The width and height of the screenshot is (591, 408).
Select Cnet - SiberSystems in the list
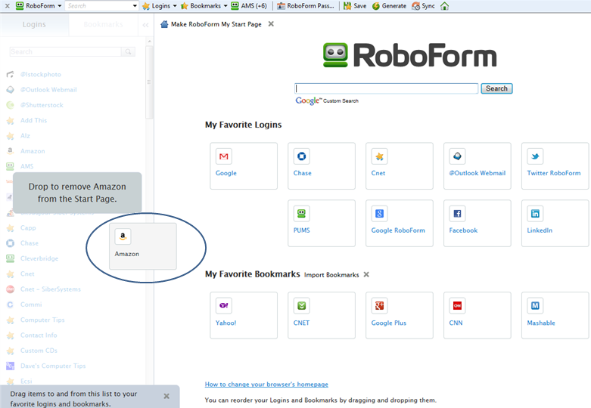pos(51,289)
